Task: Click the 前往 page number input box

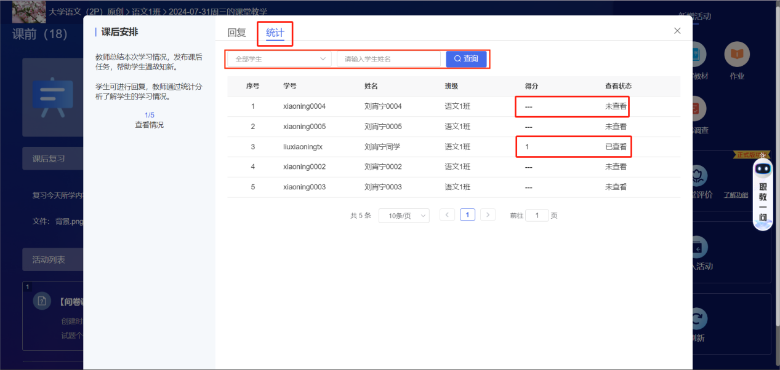Action: (x=537, y=216)
